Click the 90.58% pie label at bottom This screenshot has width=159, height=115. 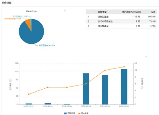47,45
